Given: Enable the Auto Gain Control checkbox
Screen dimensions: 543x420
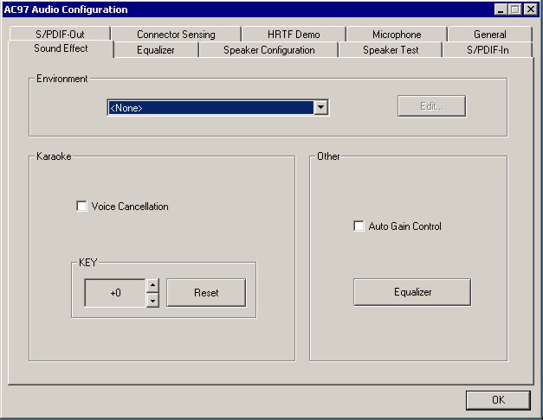Looking at the screenshot, I should click(x=359, y=226).
